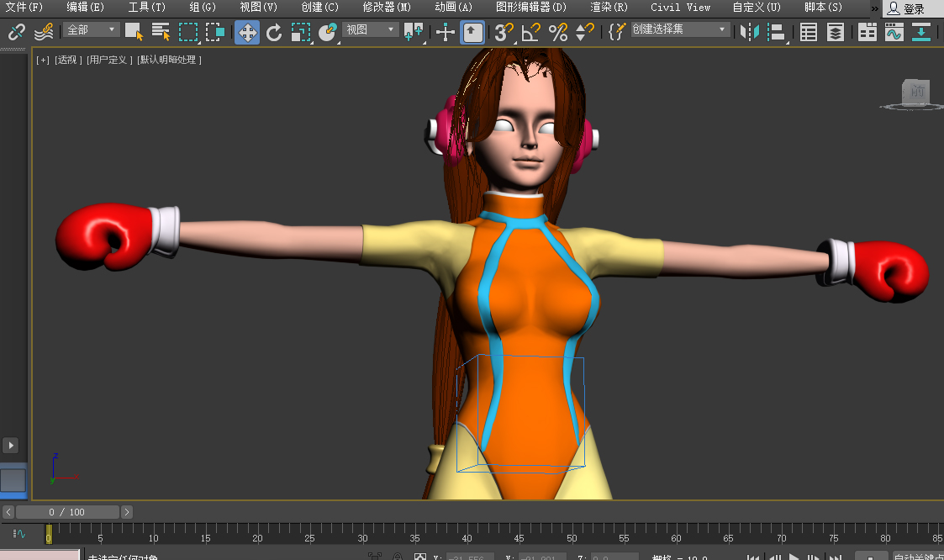Screen dimensions: 944x560
Task: Open the 修改器(M) menu
Action: click(387, 8)
